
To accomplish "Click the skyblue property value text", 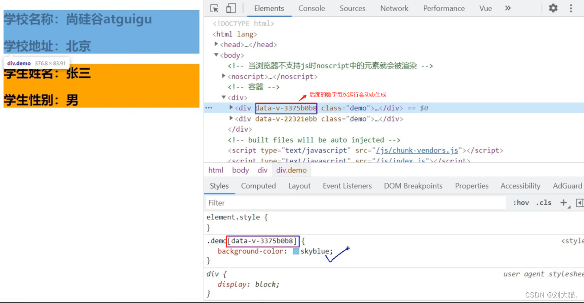I will point(315,251).
